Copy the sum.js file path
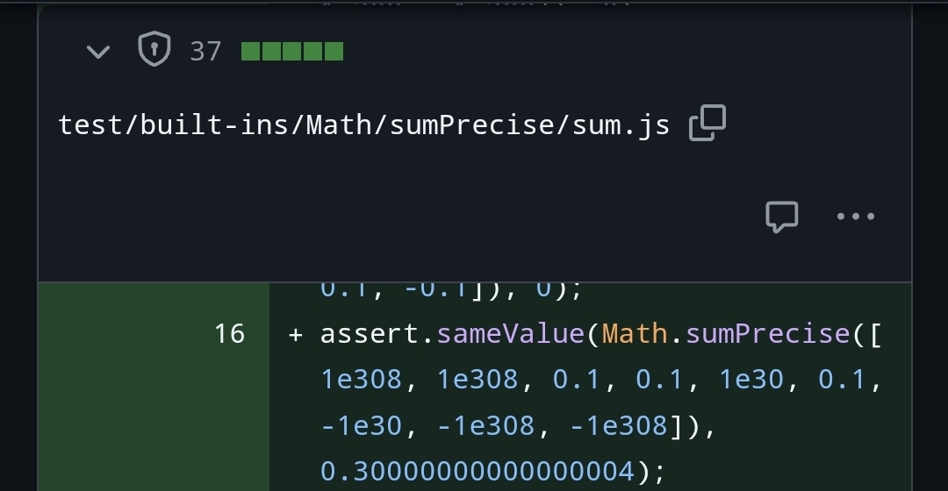The height and width of the screenshot is (491, 948). 707,124
